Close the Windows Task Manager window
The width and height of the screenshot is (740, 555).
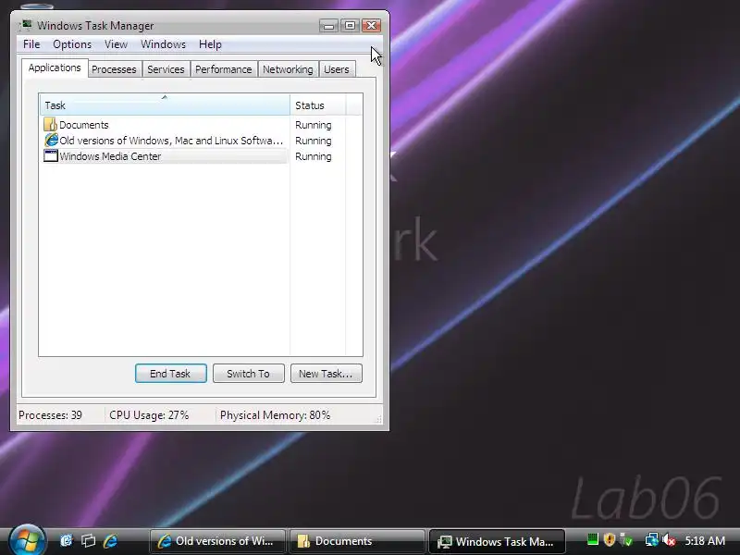click(372, 26)
